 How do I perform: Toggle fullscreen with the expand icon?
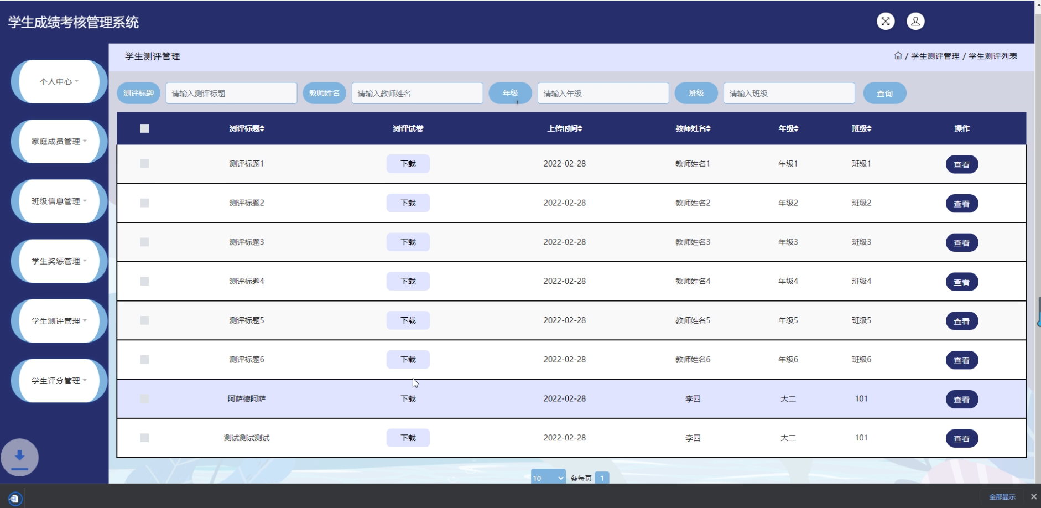(x=886, y=22)
